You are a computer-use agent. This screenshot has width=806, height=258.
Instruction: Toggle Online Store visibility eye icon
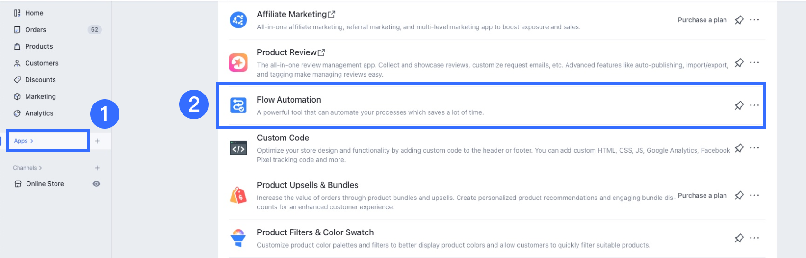point(96,184)
